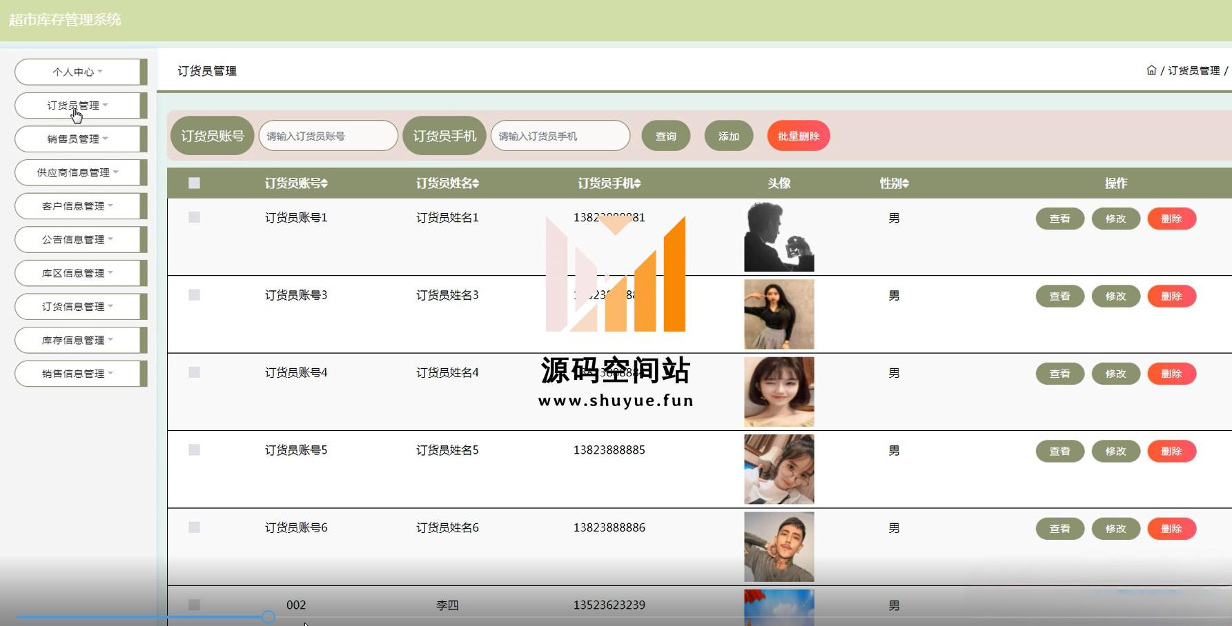Edit 订货员账号1 with 修改

[x=1116, y=219]
